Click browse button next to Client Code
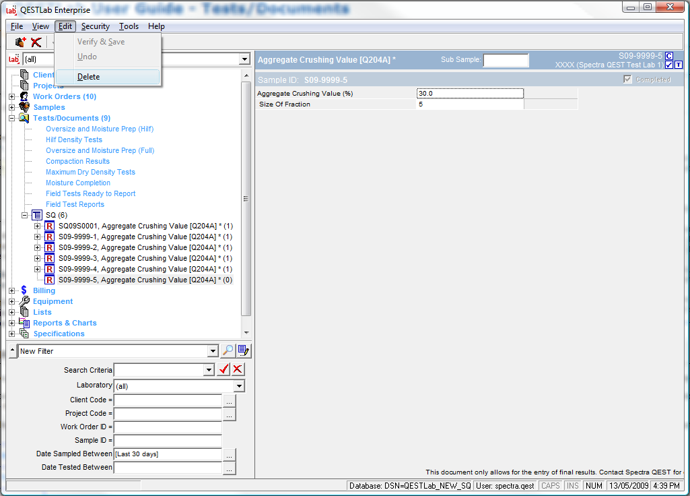The image size is (690, 496). 230,400
